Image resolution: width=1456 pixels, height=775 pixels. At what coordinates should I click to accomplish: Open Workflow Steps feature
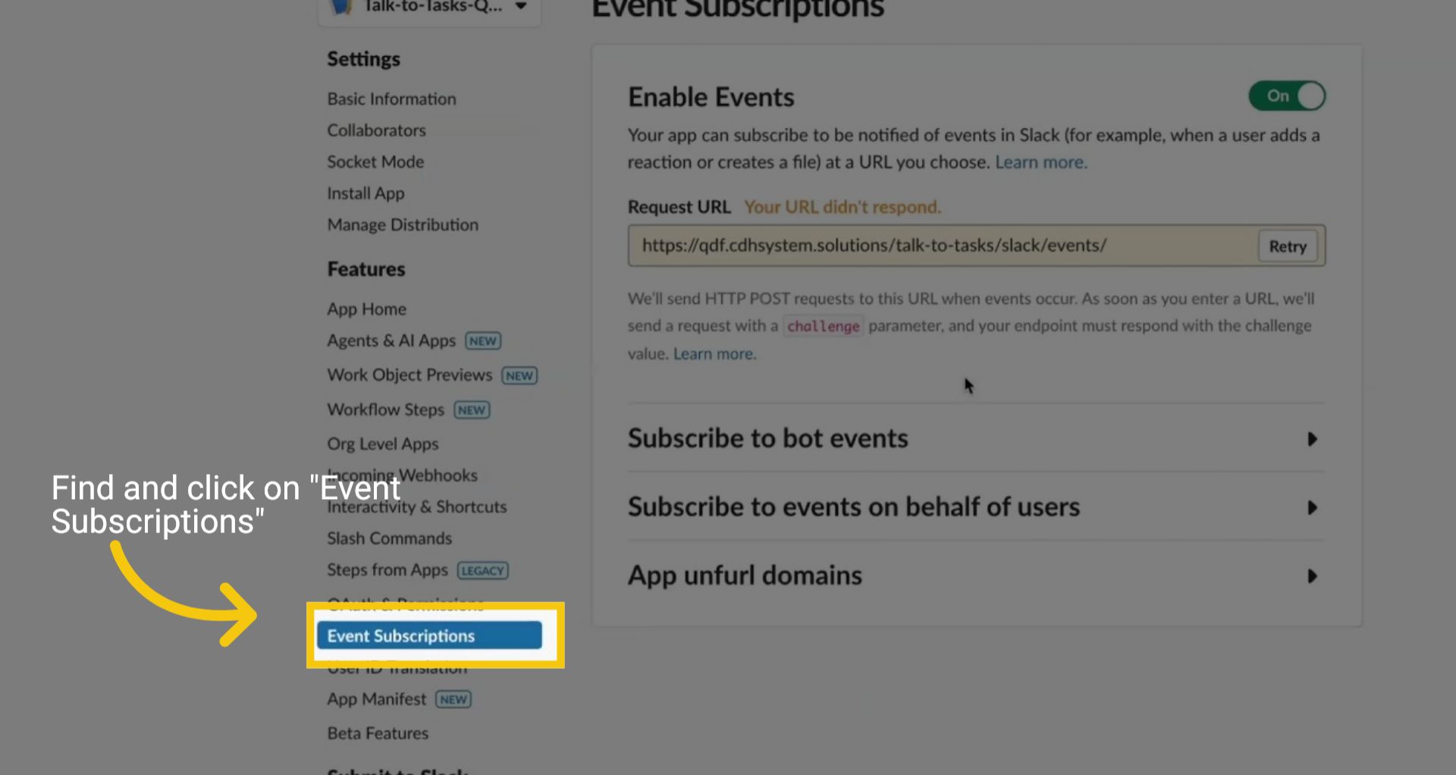click(x=385, y=409)
